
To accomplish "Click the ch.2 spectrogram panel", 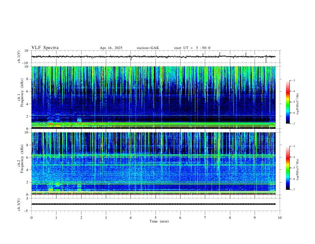I will pos(154,163).
